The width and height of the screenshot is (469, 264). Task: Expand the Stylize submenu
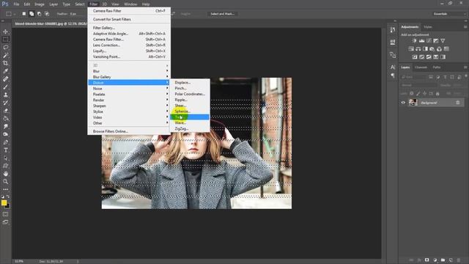point(129,111)
